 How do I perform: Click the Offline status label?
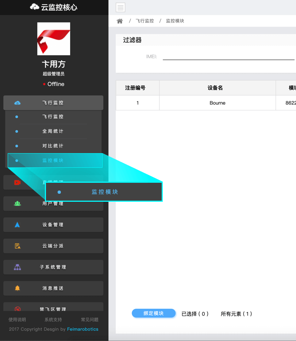tap(56, 84)
